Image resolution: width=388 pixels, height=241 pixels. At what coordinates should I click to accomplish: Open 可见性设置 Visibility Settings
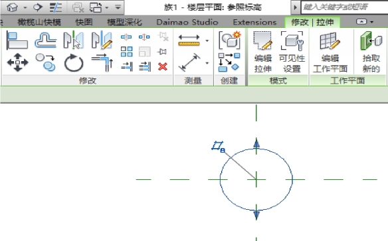(292, 52)
